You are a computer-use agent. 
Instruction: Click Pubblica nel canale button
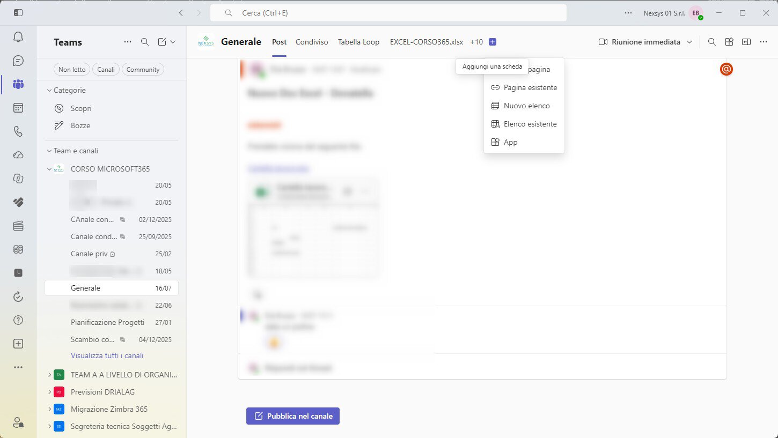click(293, 416)
